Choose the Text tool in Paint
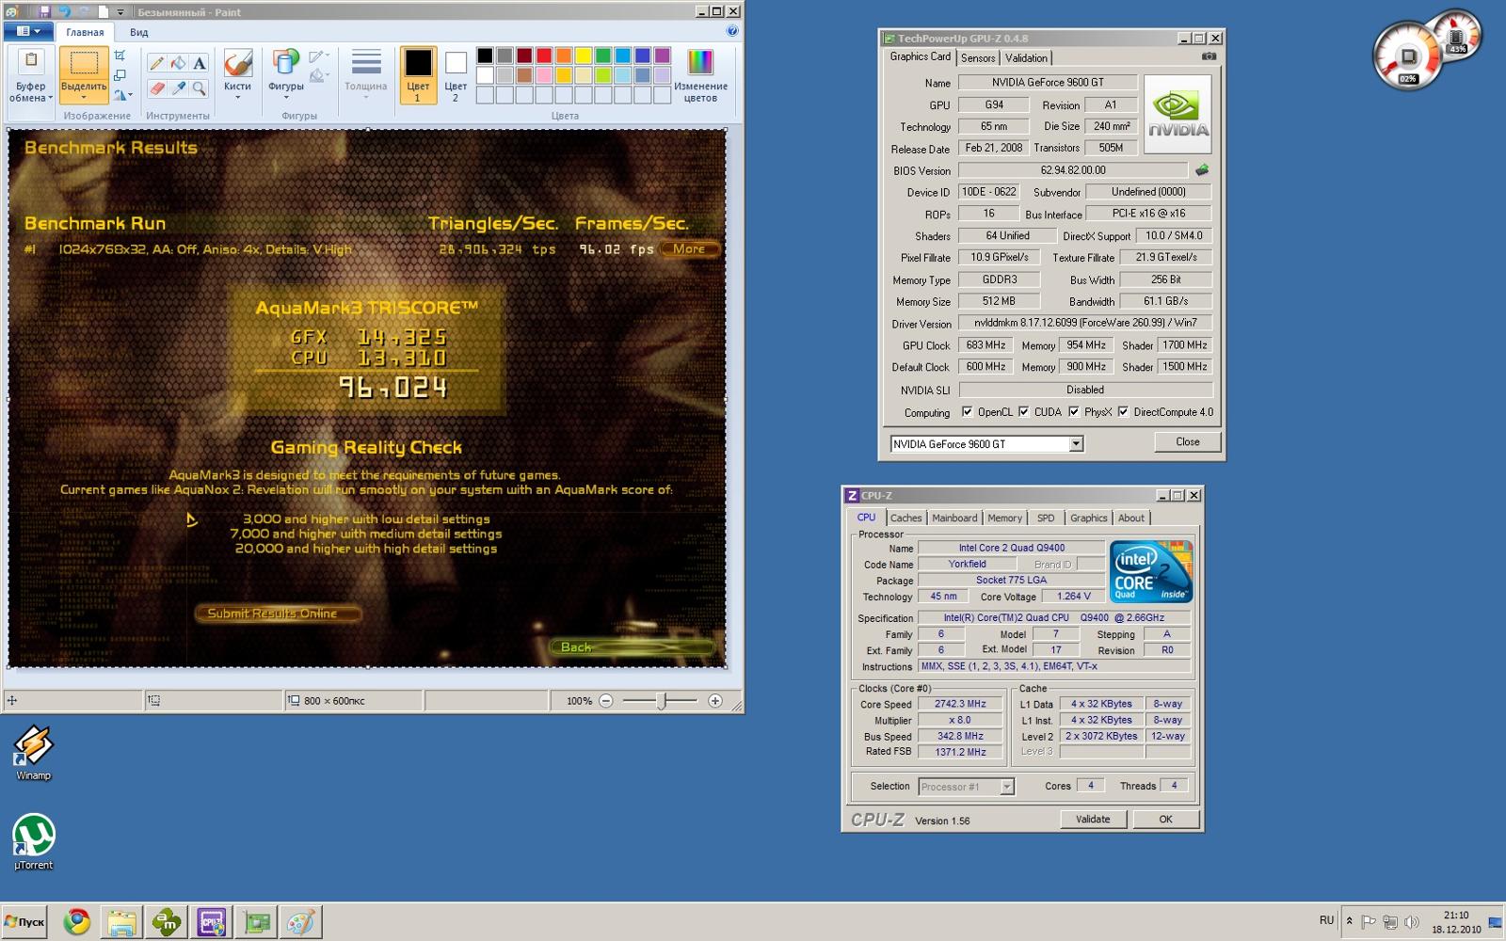 (x=200, y=64)
